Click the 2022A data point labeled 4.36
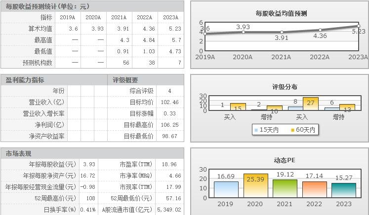 [x=320, y=30]
